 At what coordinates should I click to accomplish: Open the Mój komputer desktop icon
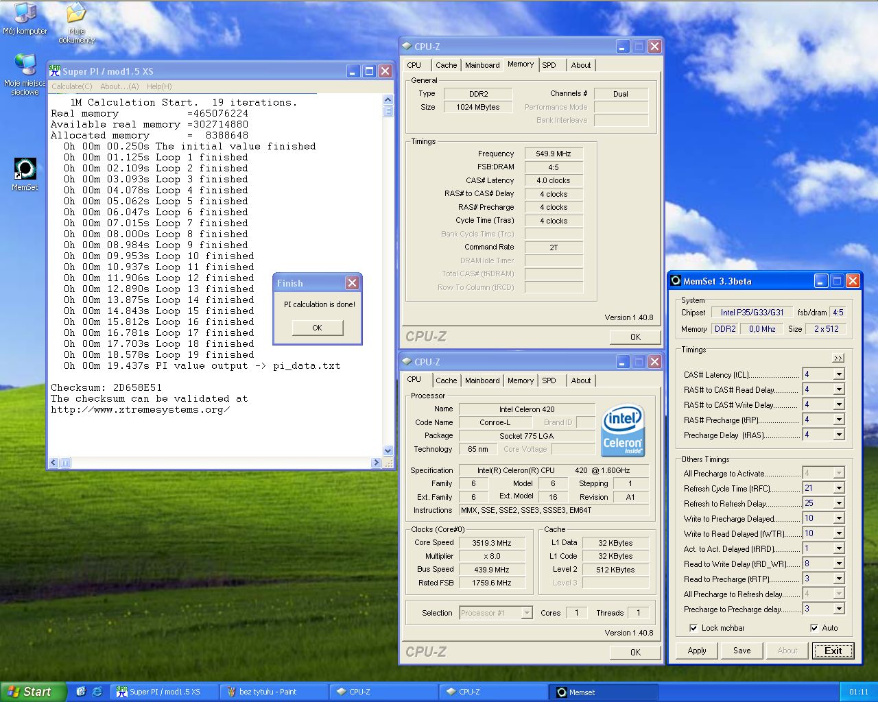point(25,19)
